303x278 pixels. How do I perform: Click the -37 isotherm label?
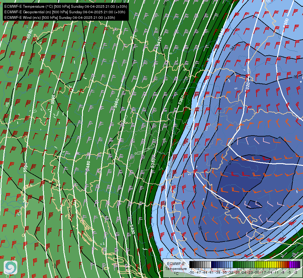(x=230, y=162)
